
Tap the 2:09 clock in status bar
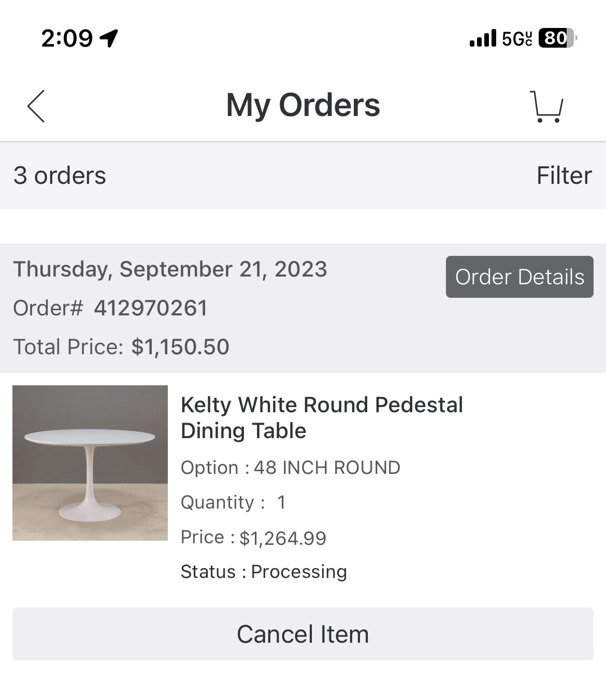pos(67,38)
